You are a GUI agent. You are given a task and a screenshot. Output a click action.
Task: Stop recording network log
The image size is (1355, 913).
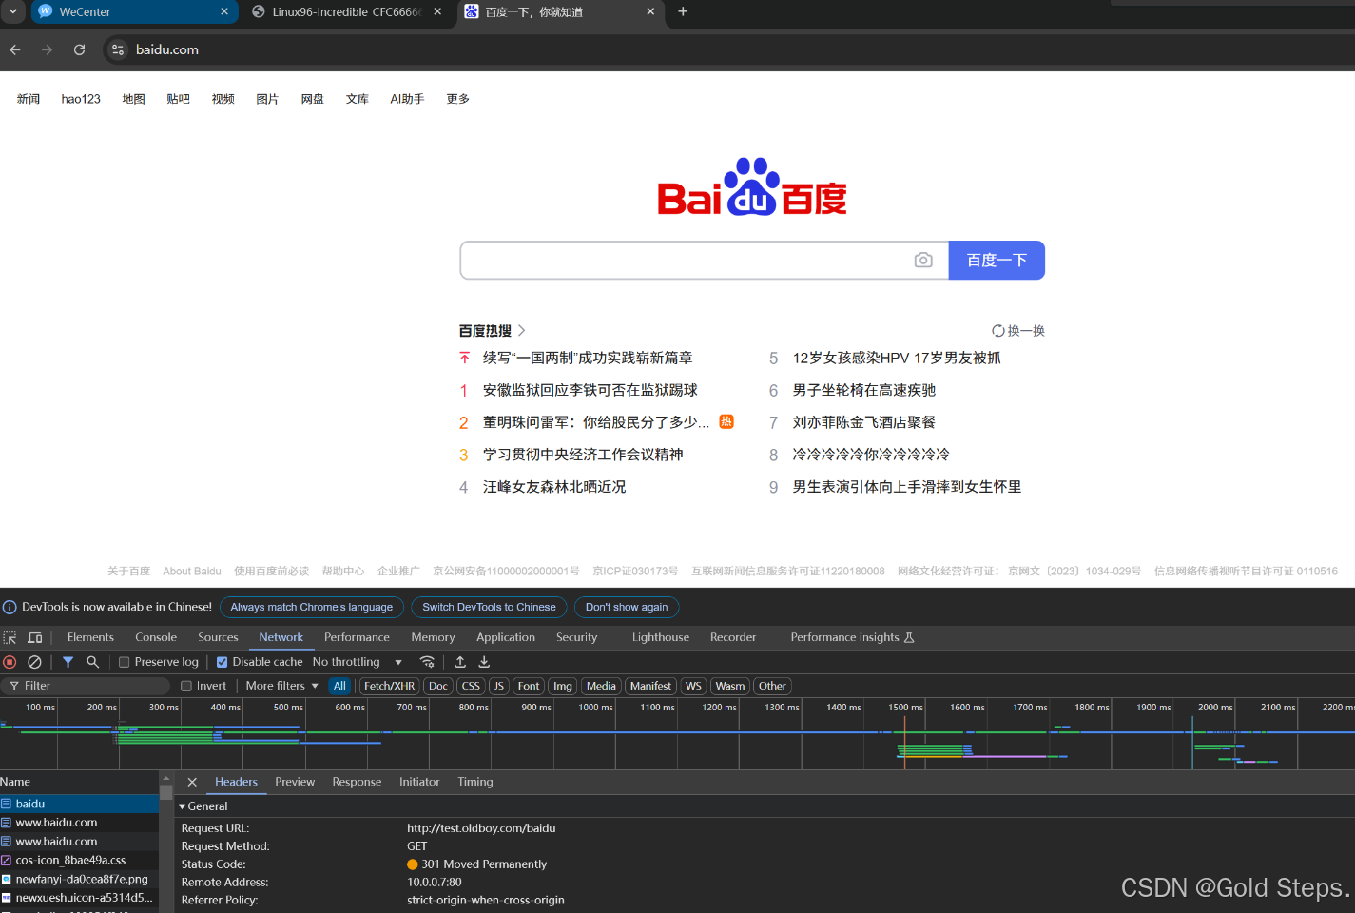pos(10,662)
